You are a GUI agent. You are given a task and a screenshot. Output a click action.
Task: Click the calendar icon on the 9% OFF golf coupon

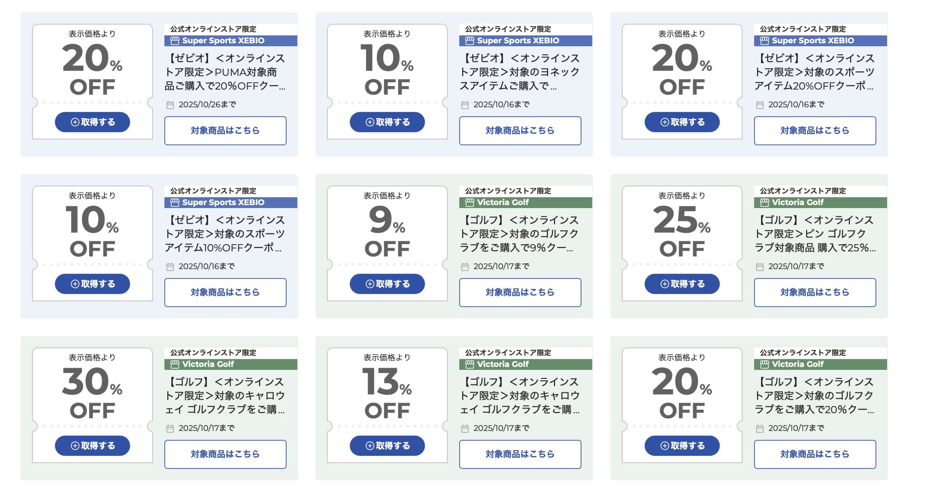[465, 267]
